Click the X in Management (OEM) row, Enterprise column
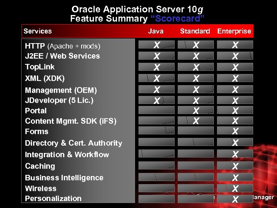This screenshot has height=208, width=277. tap(235, 89)
